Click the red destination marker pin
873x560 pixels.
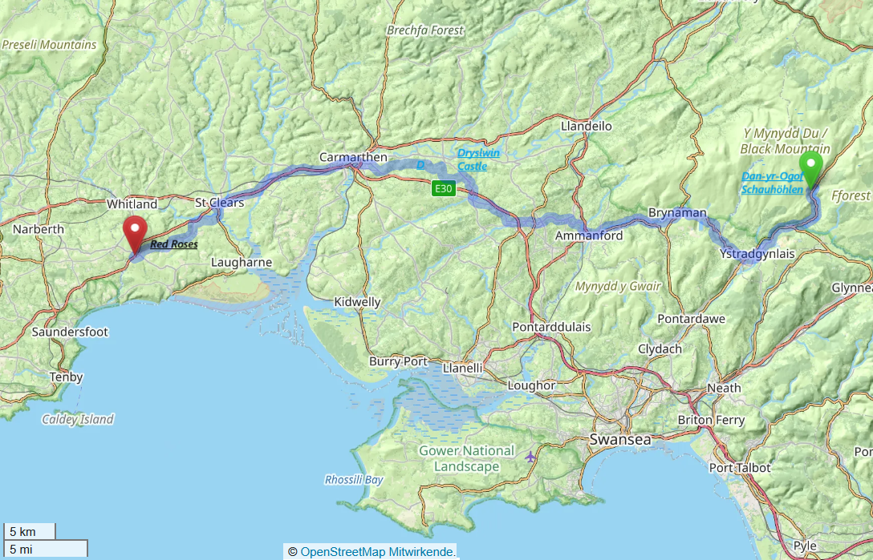(x=135, y=236)
